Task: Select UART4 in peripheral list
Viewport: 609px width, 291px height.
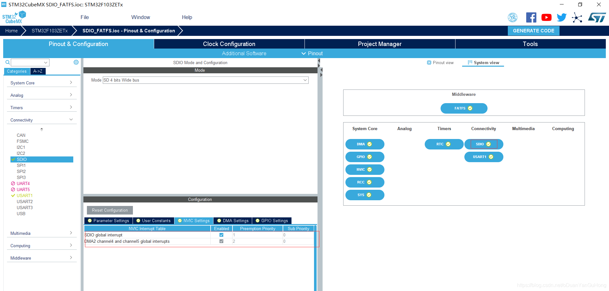Action: (x=23, y=183)
